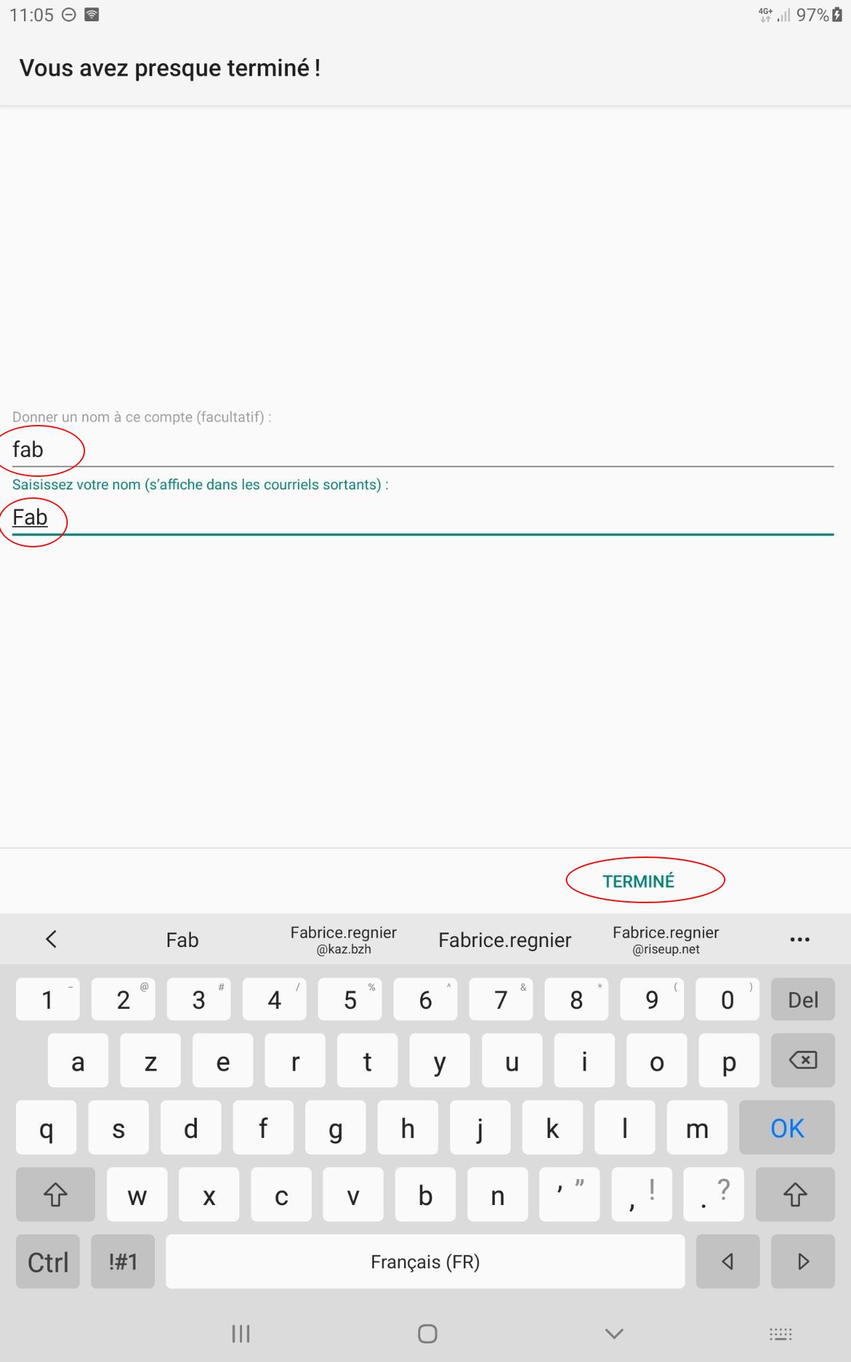Tap the TERMINÉ button to finish

pos(638,881)
